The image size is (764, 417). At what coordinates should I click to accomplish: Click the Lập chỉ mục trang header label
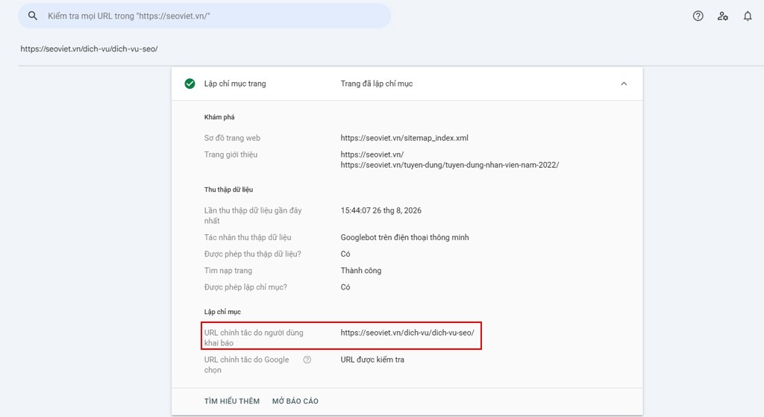235,84
